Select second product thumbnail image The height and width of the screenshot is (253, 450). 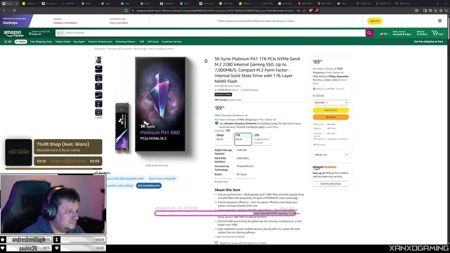point(98,69)
